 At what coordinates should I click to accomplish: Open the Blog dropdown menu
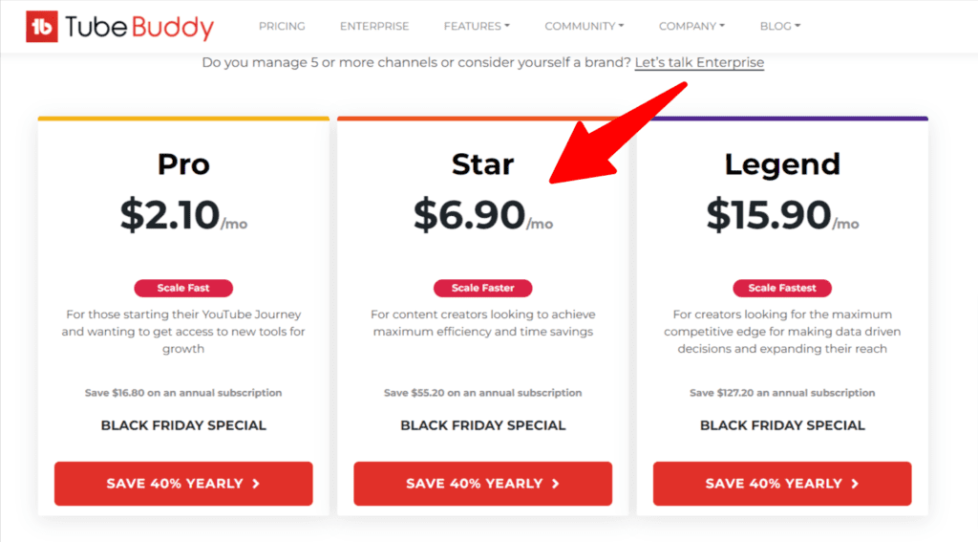pyautogui.click(x=780, y=26)
